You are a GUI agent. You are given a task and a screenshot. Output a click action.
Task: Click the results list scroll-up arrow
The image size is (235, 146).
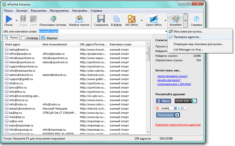[148, 44]
